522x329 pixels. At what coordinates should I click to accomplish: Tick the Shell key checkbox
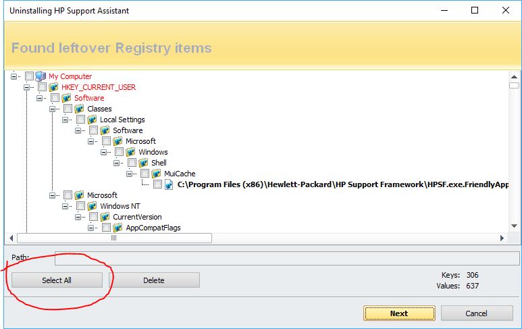coord(132,163)
